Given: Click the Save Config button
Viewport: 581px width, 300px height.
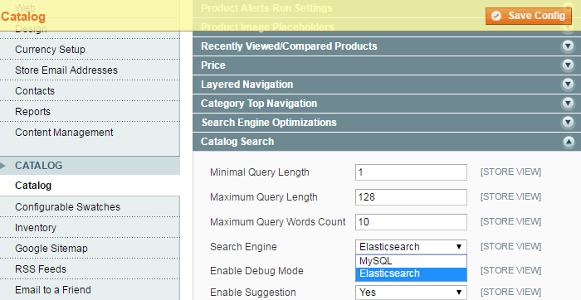Looking at the screenshot, I should [529, 16].
